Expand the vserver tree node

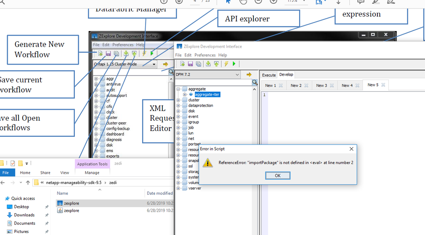(178, 188)
